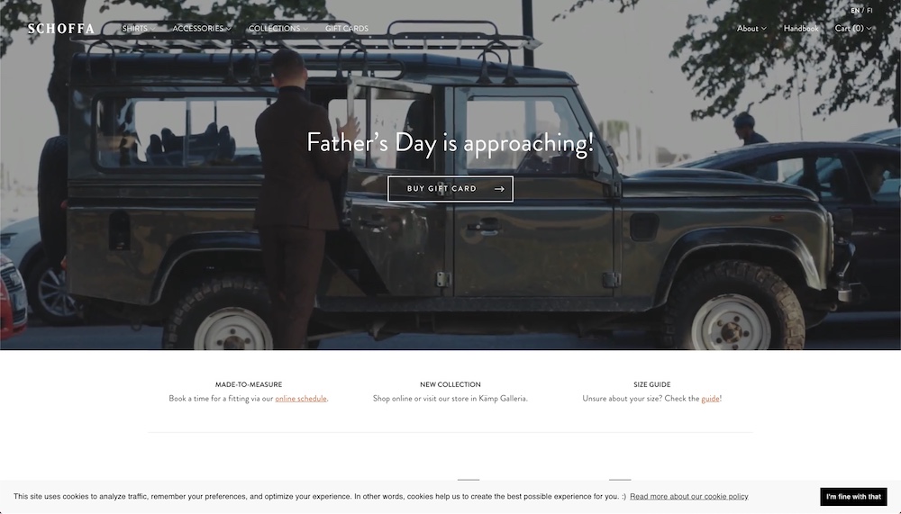Go to the Handbook page

coord(801,28)
